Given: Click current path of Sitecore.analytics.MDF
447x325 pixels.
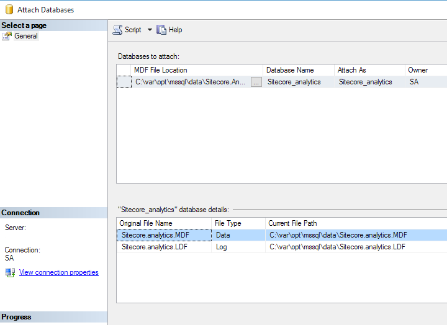Looking at the screenshot, I should tap(356, 235).
